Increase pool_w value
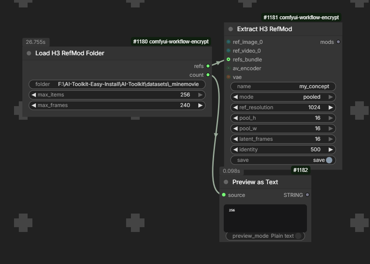 [331, 128]
